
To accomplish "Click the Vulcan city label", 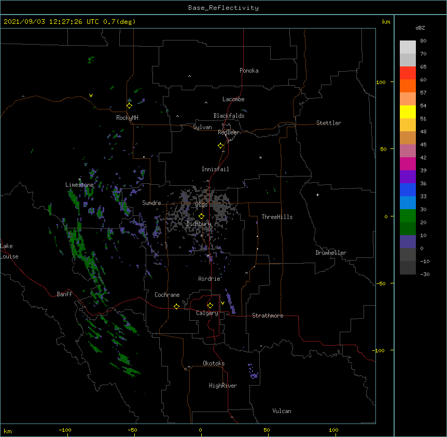I will click(x=282, y=411).
